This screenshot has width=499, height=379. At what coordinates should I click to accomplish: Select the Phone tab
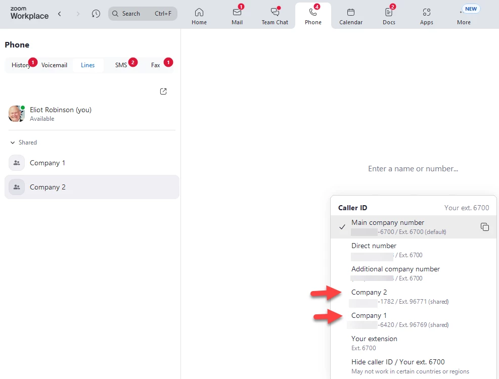[x=313, y=16]
